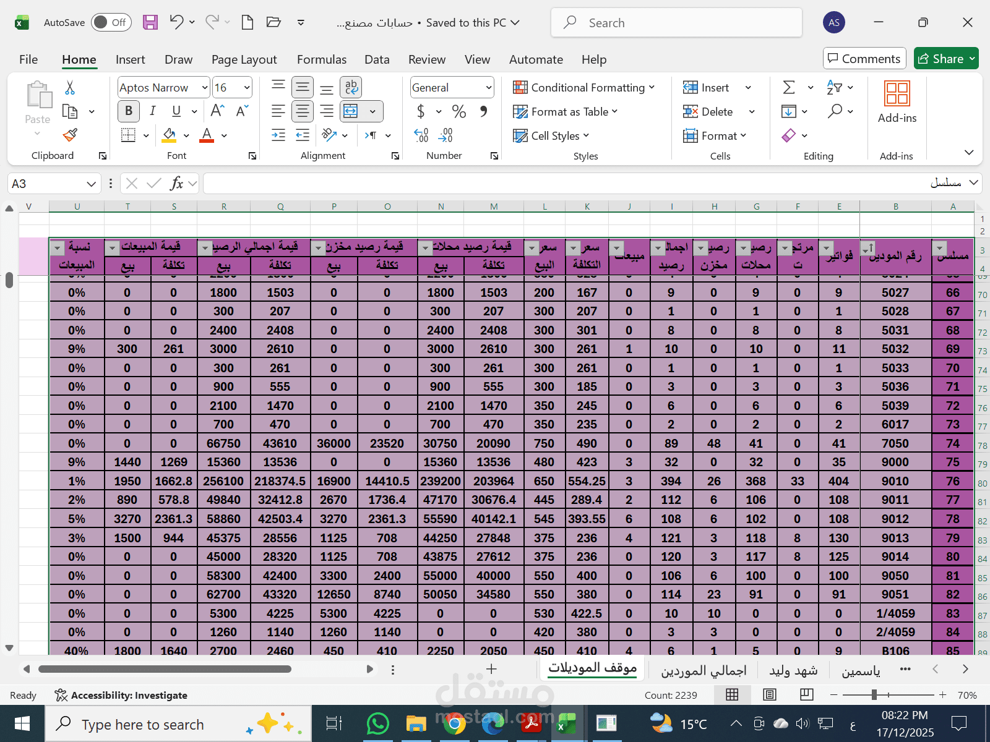This screenshot has width=990, height=742.
Task: Toggle Bold formatting button
Action: [129, 111]
